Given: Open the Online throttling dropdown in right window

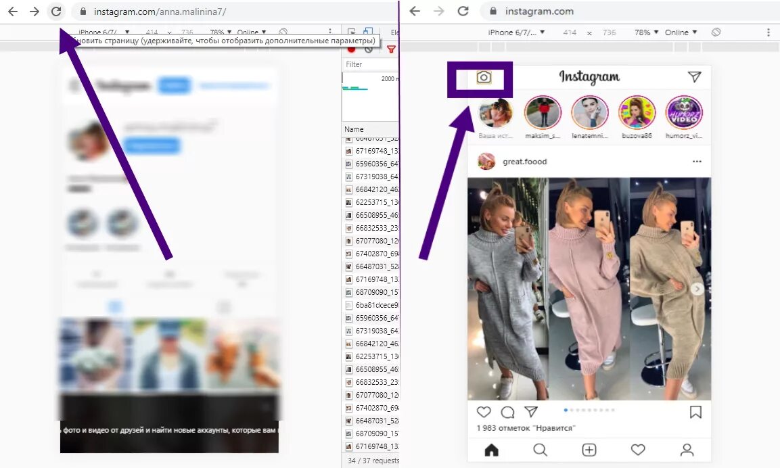Looking at the screenshot, I should pos(681,32).
